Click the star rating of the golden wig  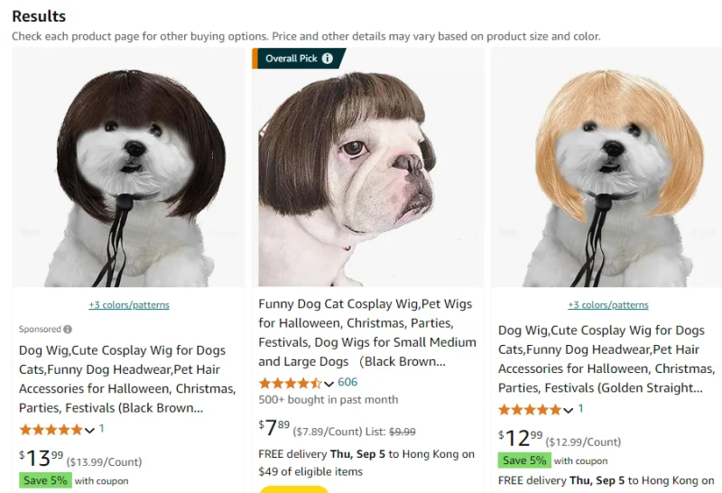tap(531, 410)
